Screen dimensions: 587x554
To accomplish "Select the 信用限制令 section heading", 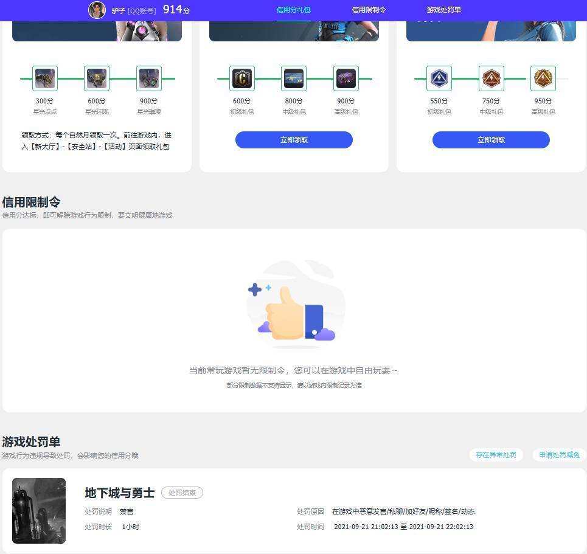I will [31, 202].
